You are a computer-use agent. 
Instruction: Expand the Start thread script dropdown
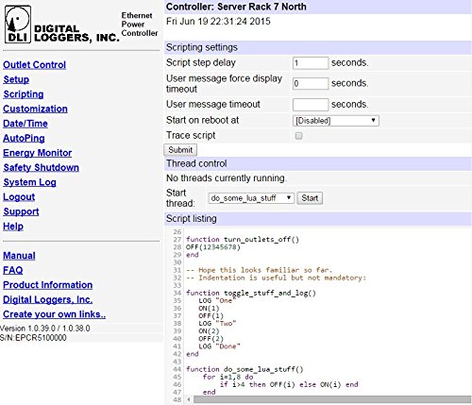[x=251, y=198]
